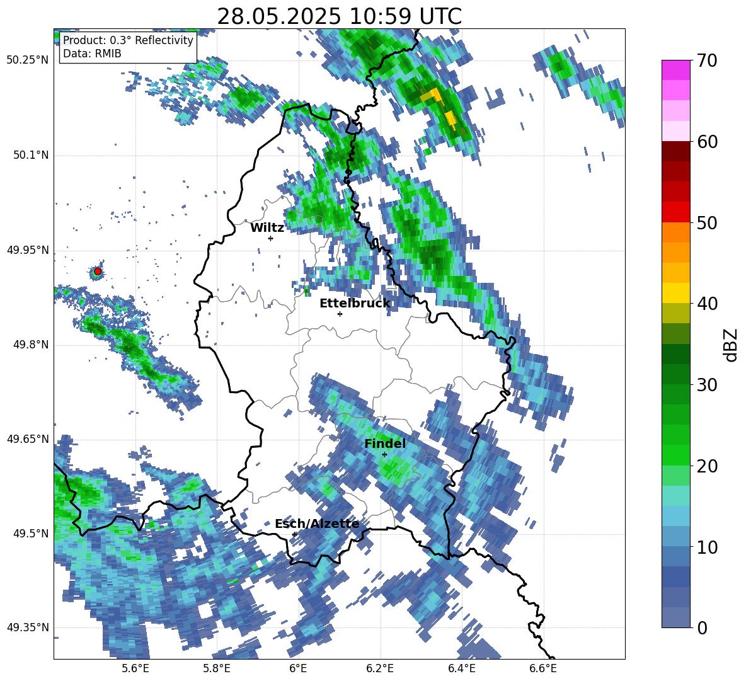The width and height of the screenshot is (746, 681).
Task: Click the dark green colorbar swatch near 30
Action: tap(675, 374)
